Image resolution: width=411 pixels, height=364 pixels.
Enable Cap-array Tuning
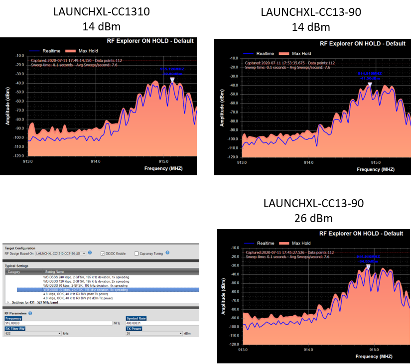(x=137, y=253)
